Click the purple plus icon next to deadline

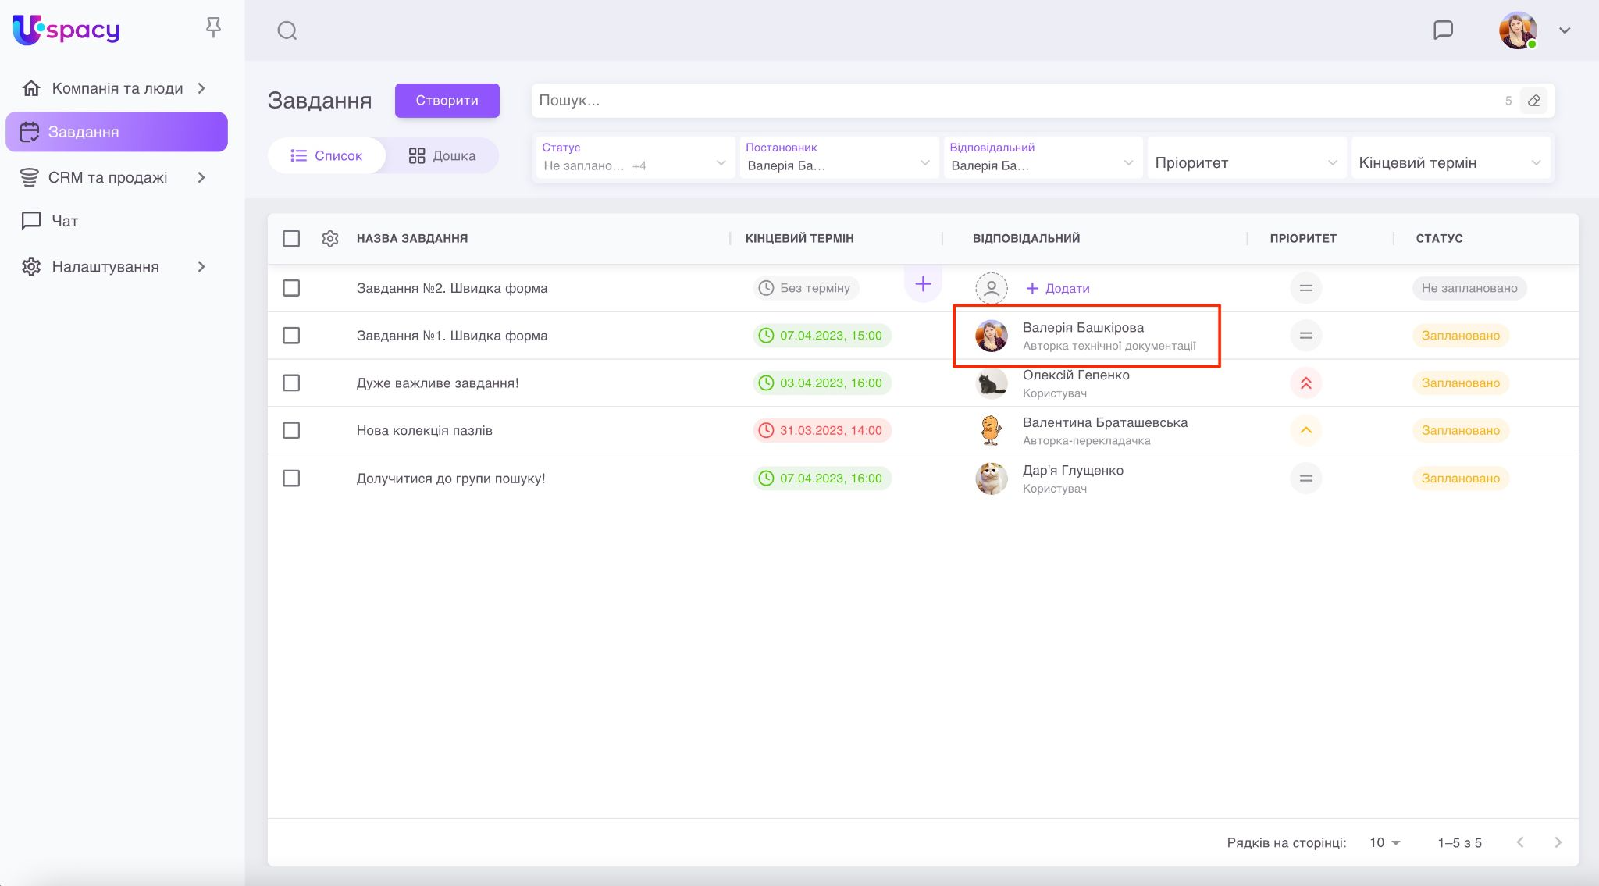(923, 284)
